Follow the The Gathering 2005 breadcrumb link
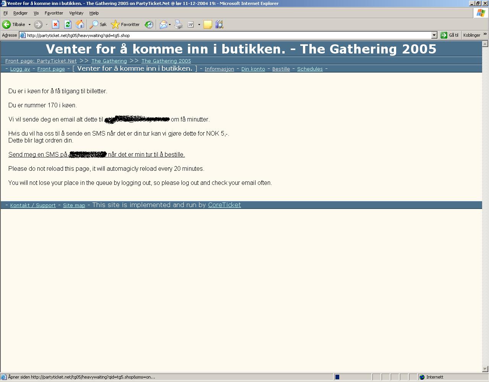Viewport: 489px width, 382px height. point(166,61)
